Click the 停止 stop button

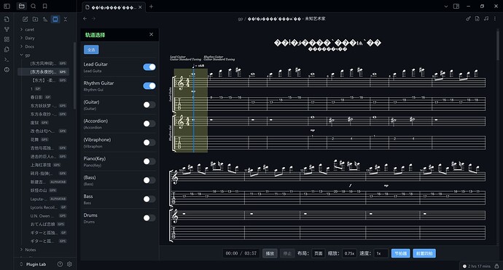pyautogui.click(x=287, y=253)
